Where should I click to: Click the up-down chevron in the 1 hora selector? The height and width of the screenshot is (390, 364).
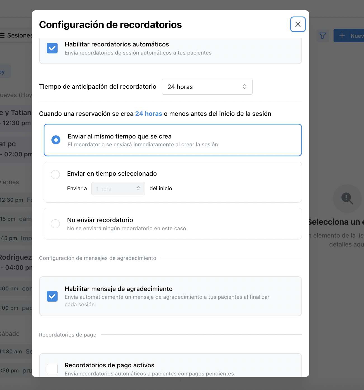click(x=138, y=189)
